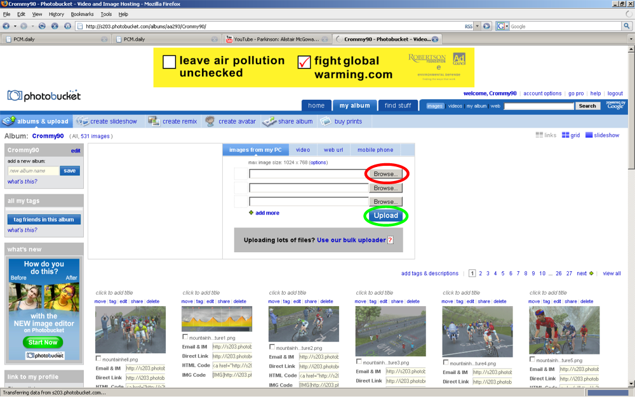The width and height of the screenshot is (635, 397).
Task: Click the create slideshow icon
Action: tap(83, 121)
